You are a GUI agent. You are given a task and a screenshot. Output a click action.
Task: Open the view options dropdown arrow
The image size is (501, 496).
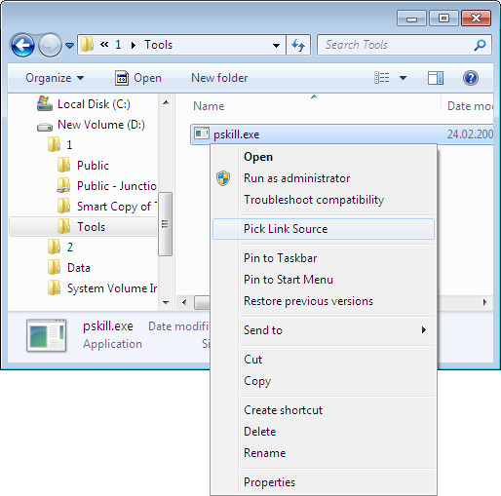pyautogui.click(x=403, y=78)
